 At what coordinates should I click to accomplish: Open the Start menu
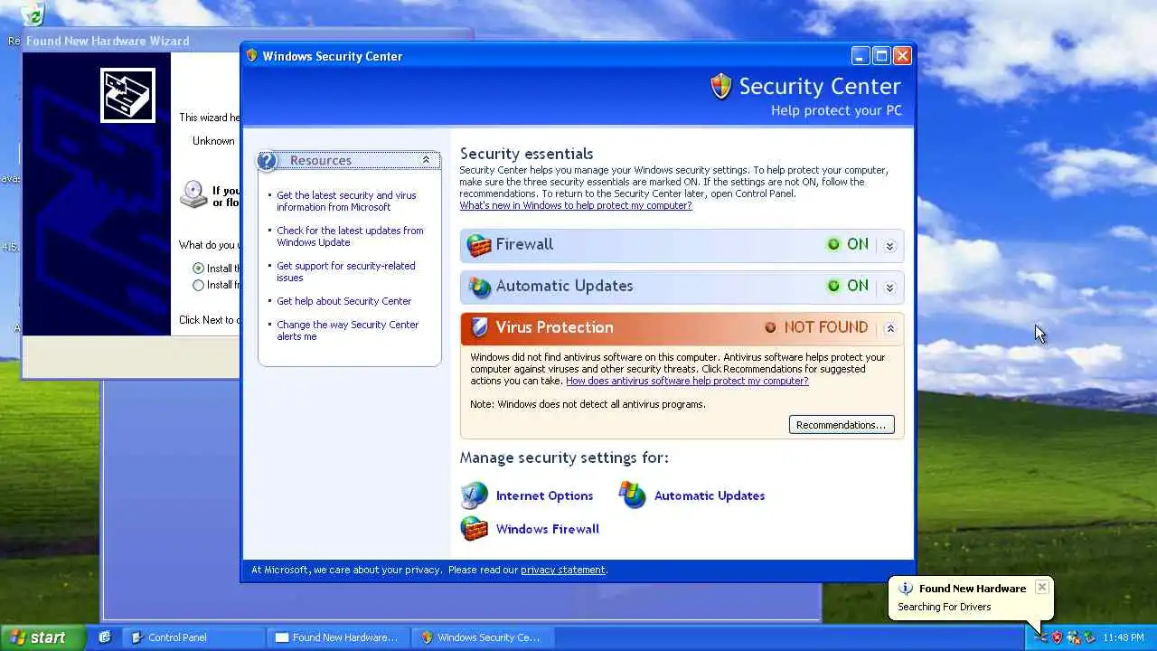[42, 637]
